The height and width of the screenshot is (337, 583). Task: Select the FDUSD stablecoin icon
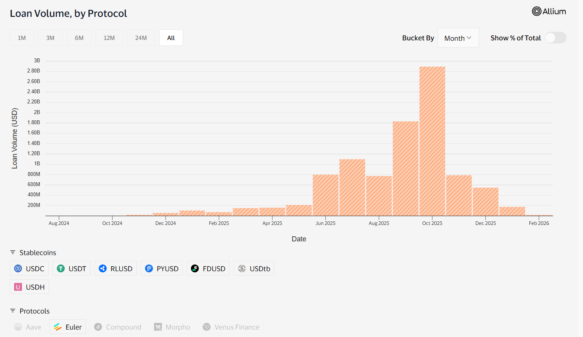(195, 268)
